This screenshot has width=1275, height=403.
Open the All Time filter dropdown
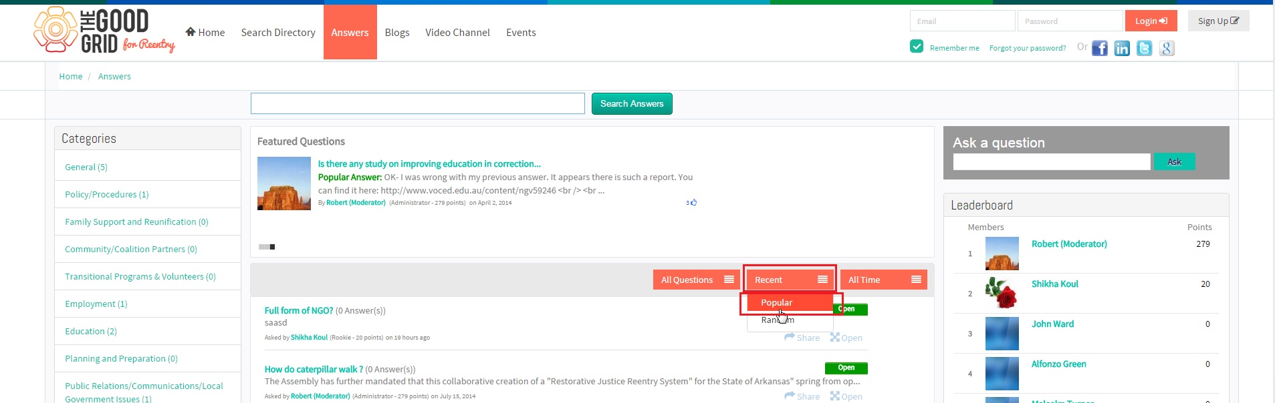[884, 280]
